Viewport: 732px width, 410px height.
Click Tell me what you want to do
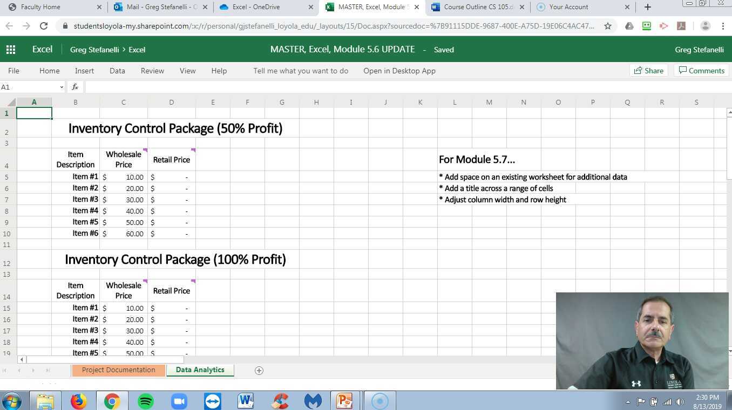click(301, 71)
